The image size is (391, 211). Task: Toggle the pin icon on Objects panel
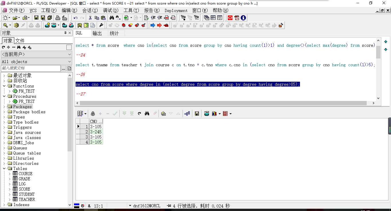tap(65, 33)
